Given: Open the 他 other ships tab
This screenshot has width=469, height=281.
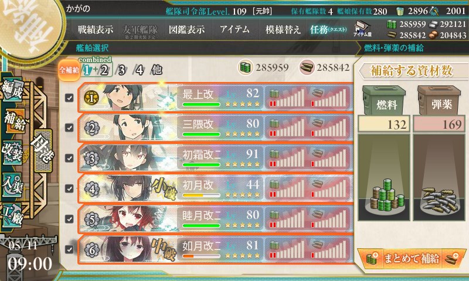Looking at the screenshot, I should tap(157, 70).
